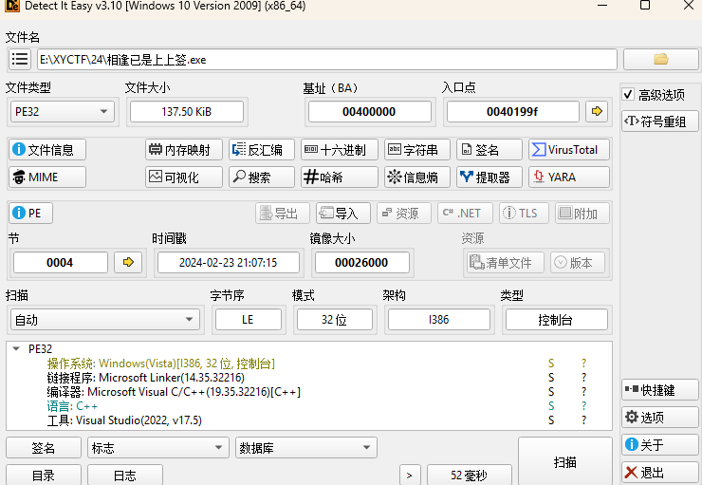Click the file path input field
The height and width of the screenshot is (485, 702).
(x=327, y=59)
